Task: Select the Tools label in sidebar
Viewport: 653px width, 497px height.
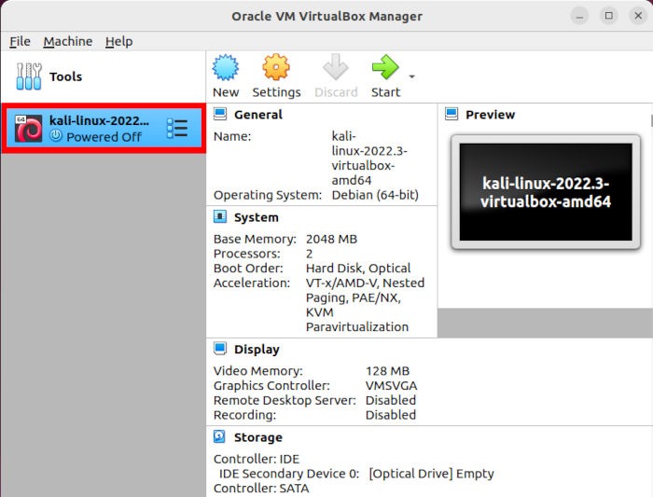Action: pyautogui.click(x=66, y=76)
